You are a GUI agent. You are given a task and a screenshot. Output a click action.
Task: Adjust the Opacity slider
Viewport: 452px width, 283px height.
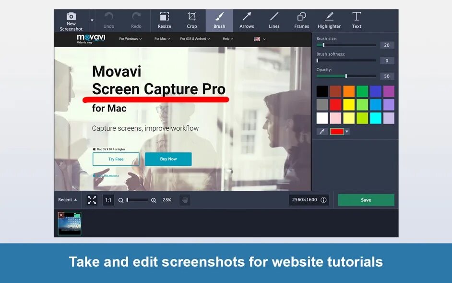pyautogui.click(x=346, y=76)
